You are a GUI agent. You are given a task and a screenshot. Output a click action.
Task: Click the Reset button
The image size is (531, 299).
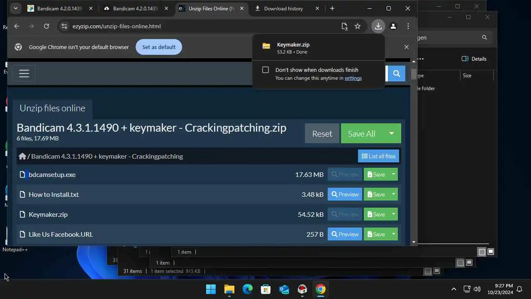pos(322,133)
